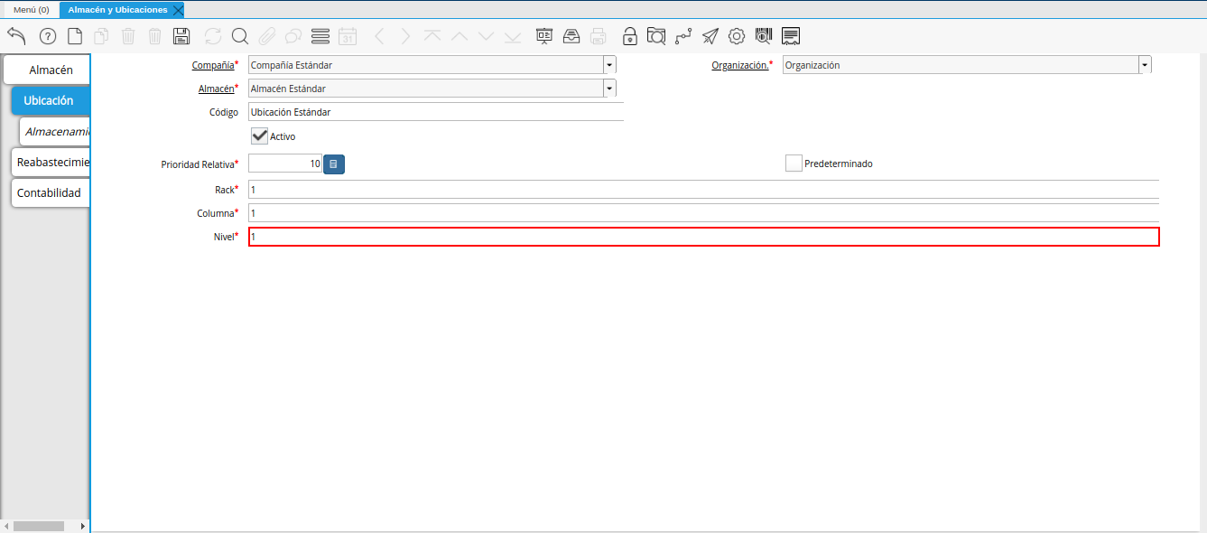This screenshot has height=533, width=1207.
Task: Expand the Almacén dropdown arrow
Action: coord(609,89)
